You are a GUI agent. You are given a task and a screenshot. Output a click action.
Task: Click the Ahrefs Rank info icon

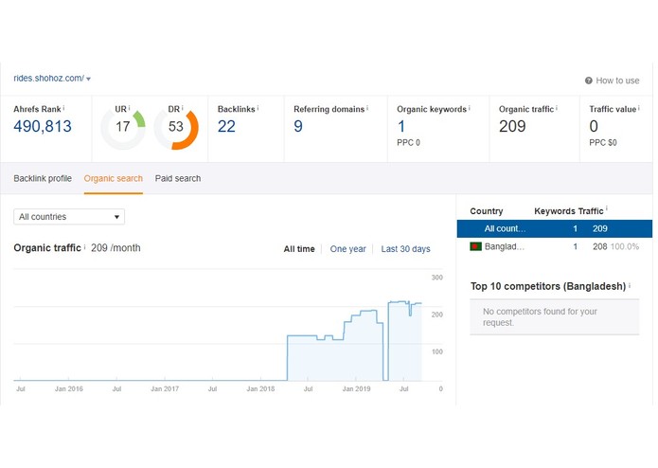(63, 108)
